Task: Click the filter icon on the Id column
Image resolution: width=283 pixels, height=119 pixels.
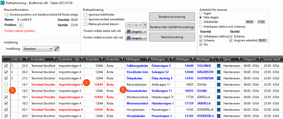Action: tap(26, 59)
